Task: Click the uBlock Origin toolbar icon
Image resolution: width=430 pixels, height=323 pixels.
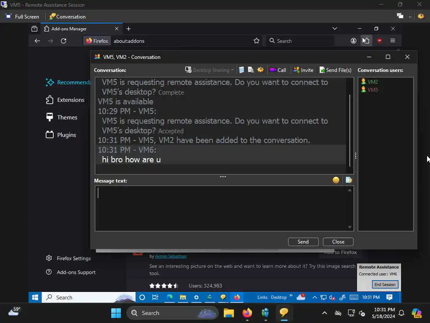Action: pyautogui.click(x=380, y=41)
